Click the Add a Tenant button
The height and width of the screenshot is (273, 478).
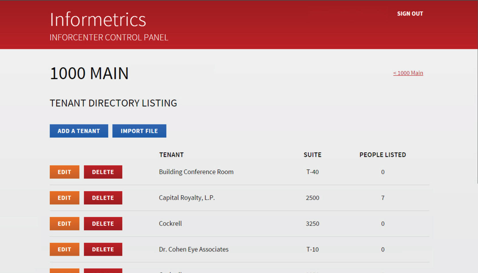coord(79,131)
